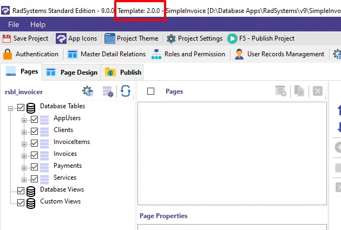
Task: Toggle the InvoiceItems table checkbox
Action: tap(34, 143)
